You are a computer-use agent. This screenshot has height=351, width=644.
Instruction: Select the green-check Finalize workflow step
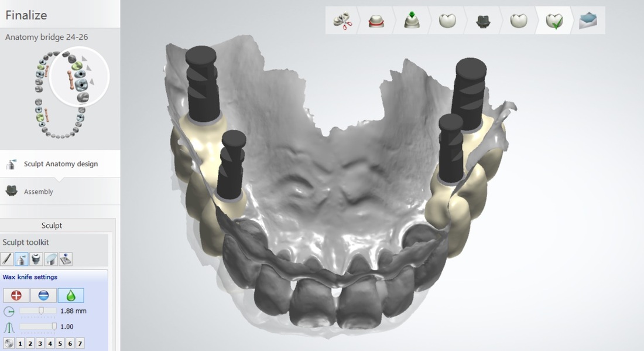click(x=554, y=22)
